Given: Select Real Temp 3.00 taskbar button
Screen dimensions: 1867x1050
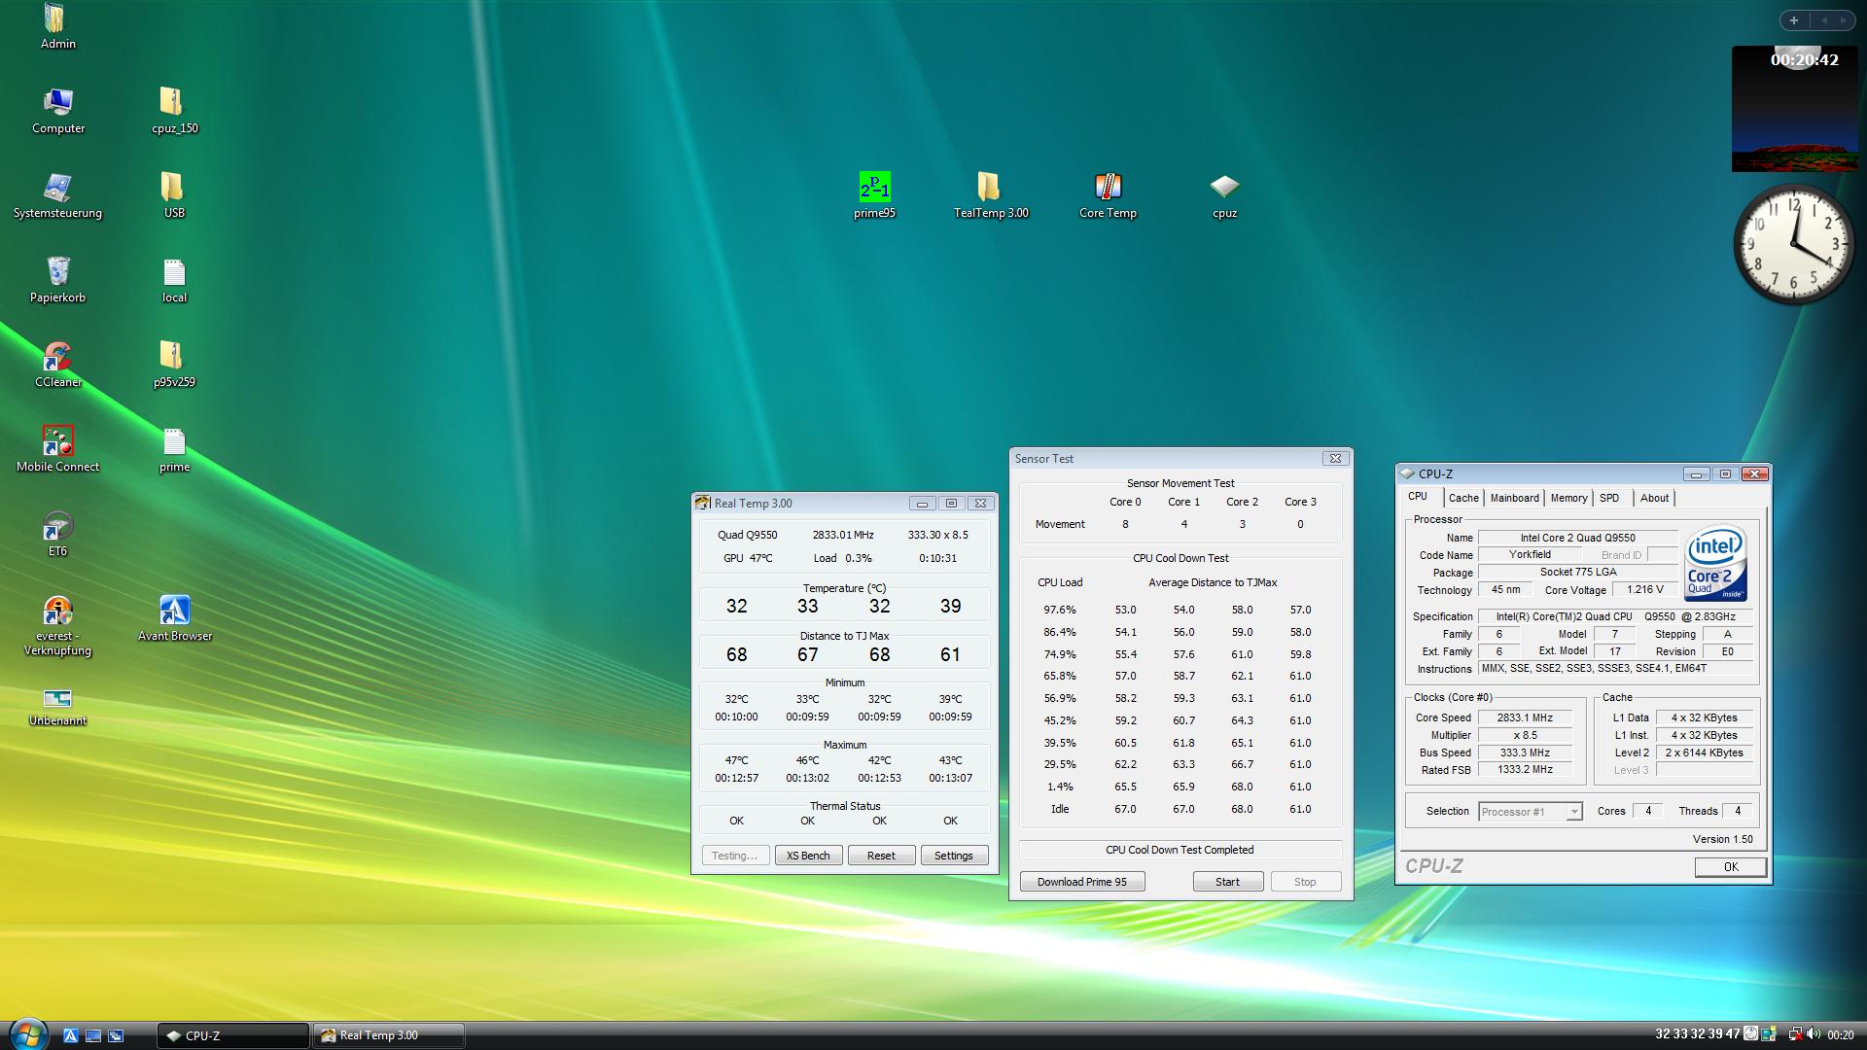Looking at the screenshot, I should point(387,1035).
